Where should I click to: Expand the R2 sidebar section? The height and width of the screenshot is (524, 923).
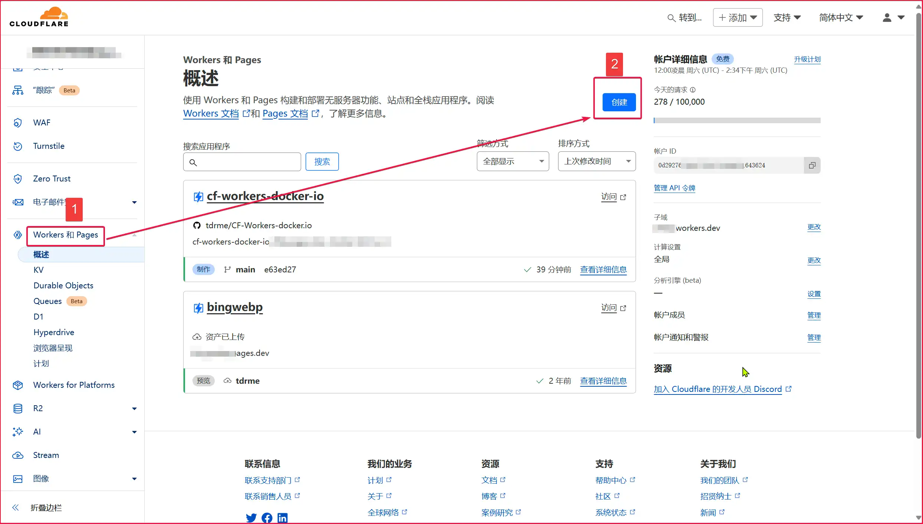click(134, 409)
